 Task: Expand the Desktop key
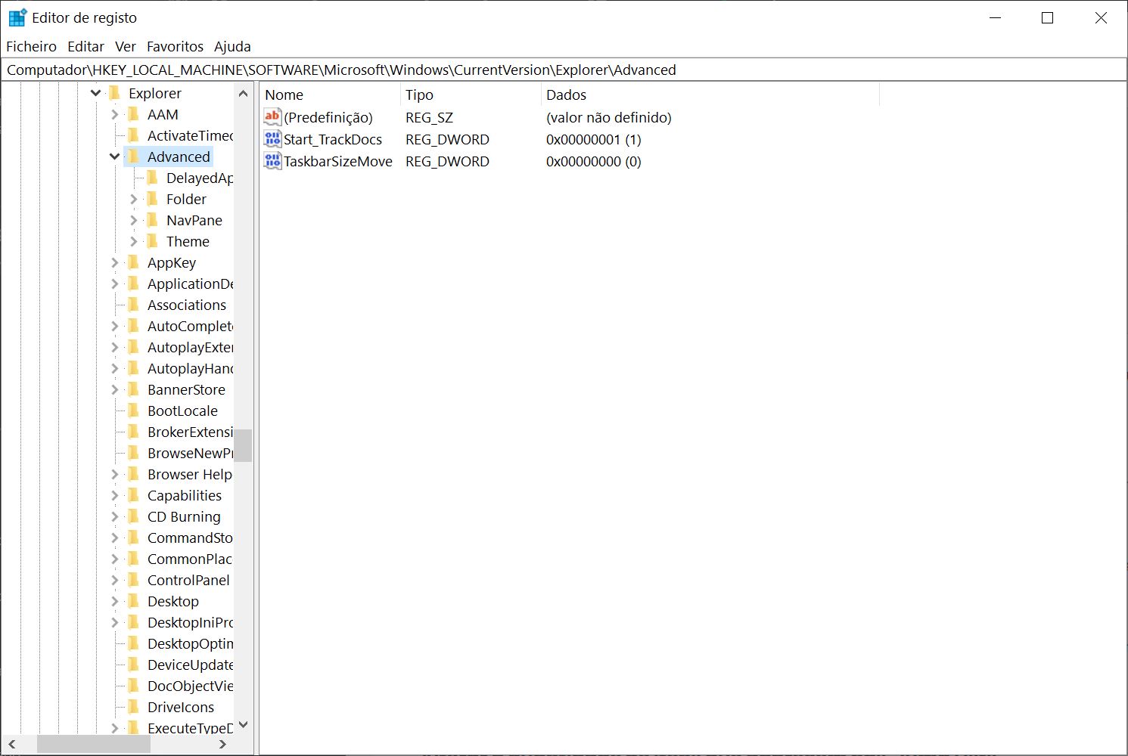tap(115, 601)
